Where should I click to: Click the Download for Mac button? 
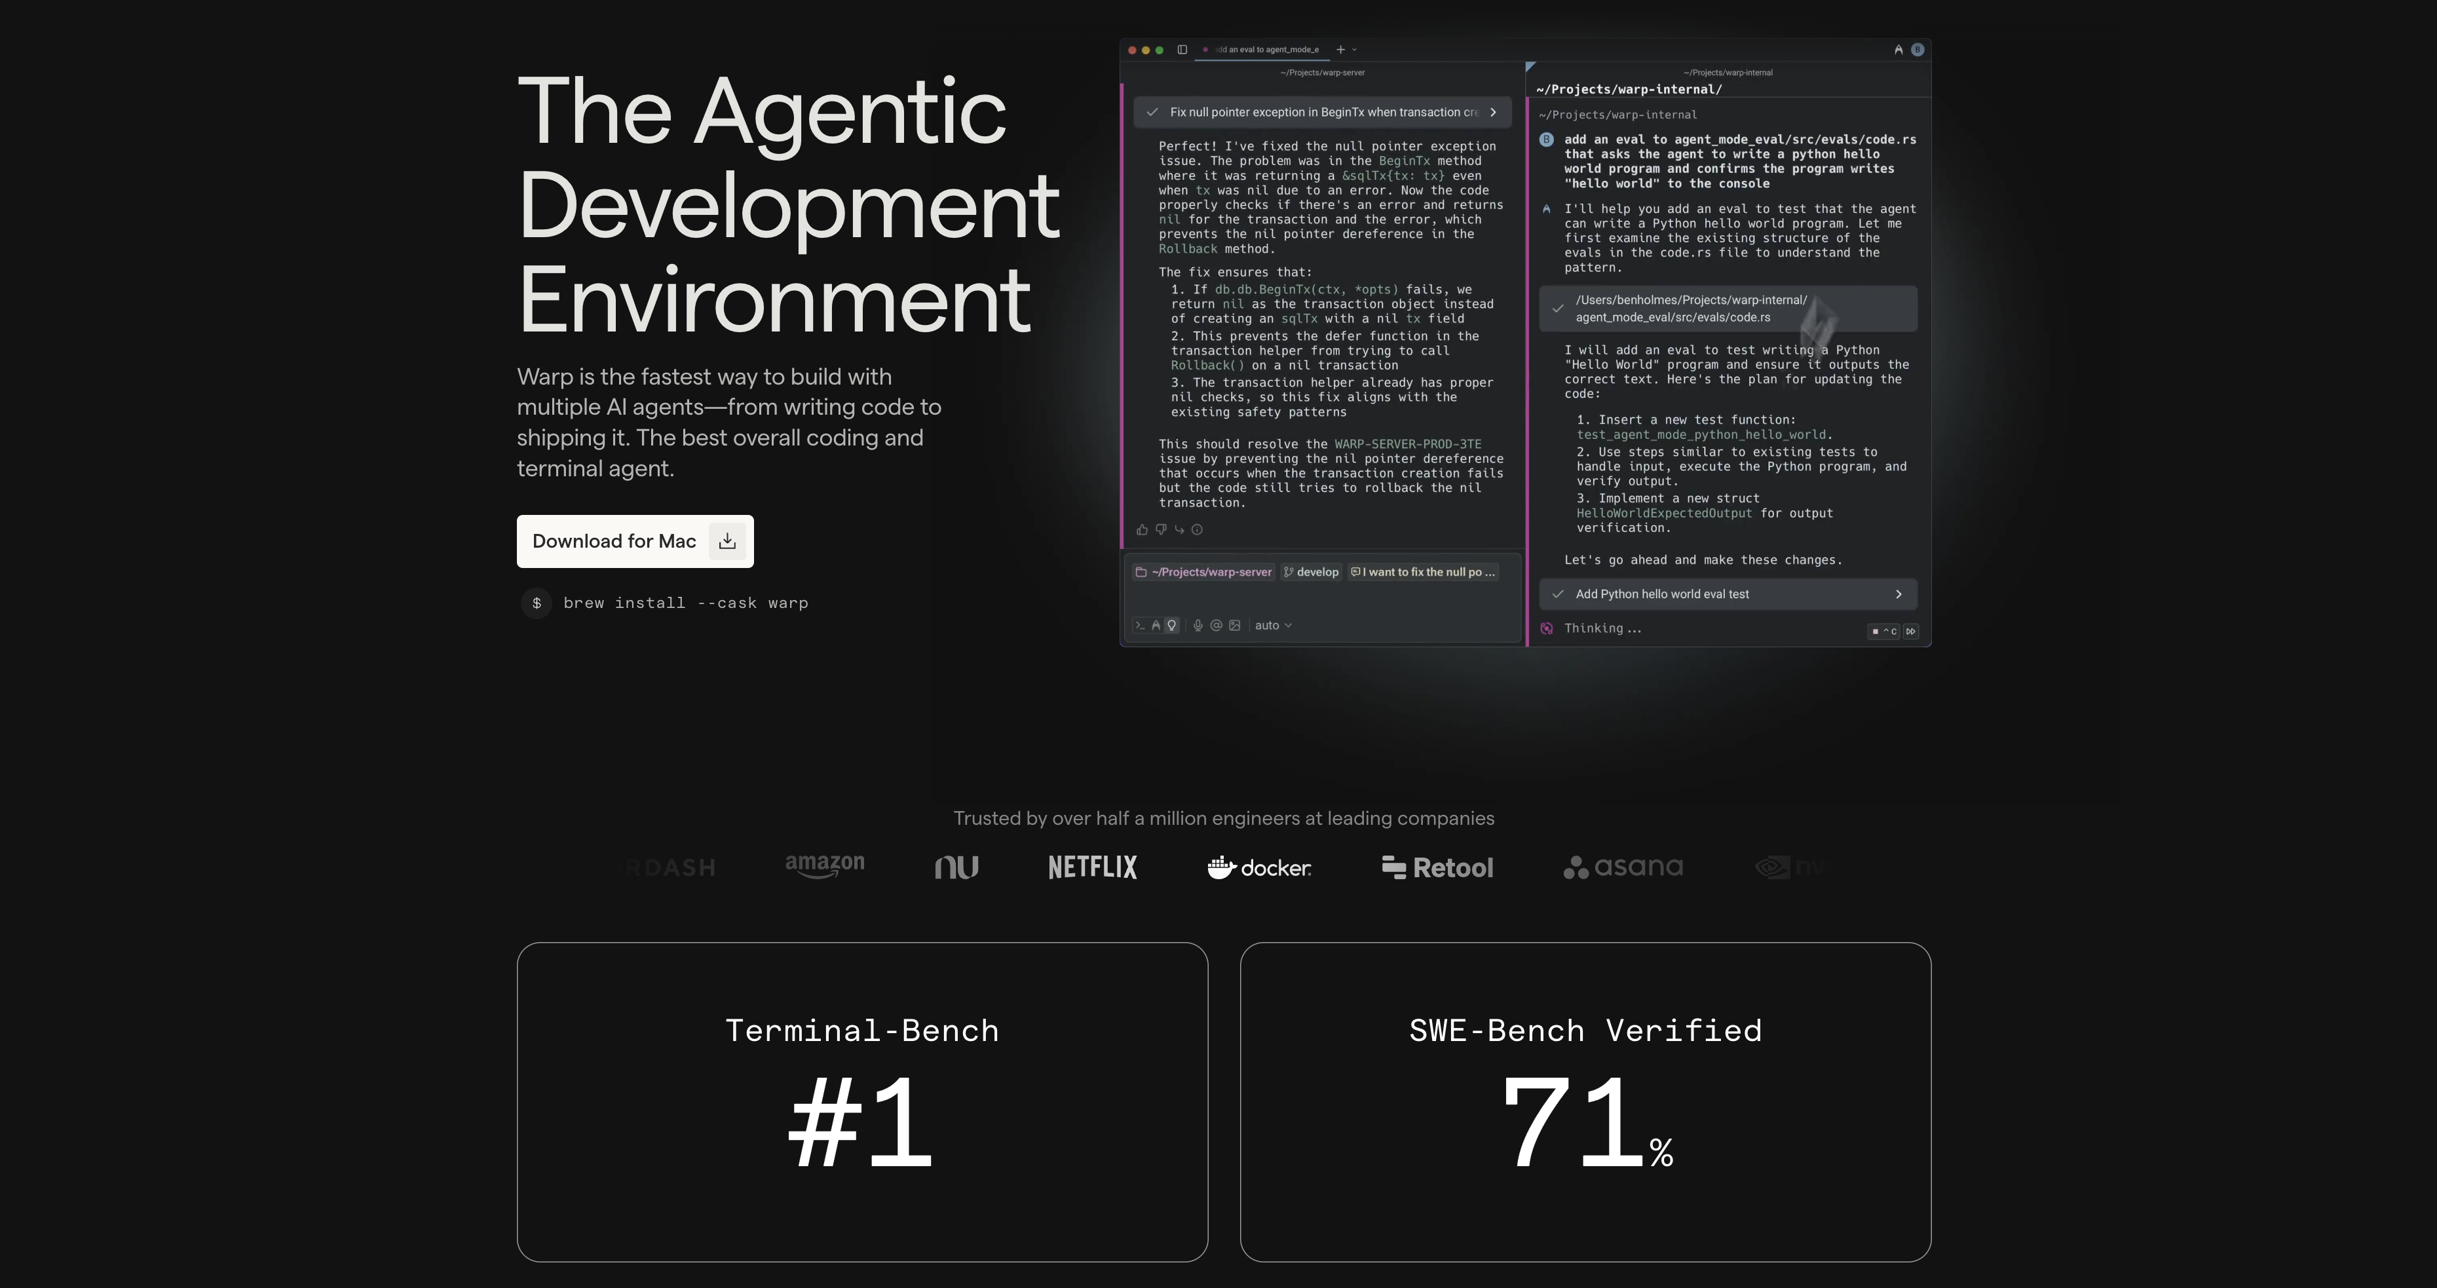(x=615, y=541)
